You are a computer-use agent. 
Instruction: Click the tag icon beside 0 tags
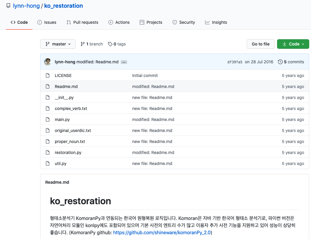tap(110, 44)
